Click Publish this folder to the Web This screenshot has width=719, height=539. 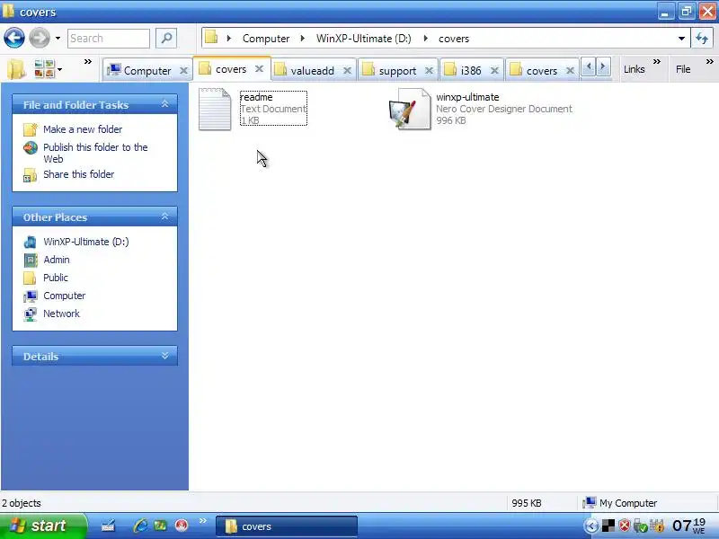pyautogui.click(x=95, y=153)
